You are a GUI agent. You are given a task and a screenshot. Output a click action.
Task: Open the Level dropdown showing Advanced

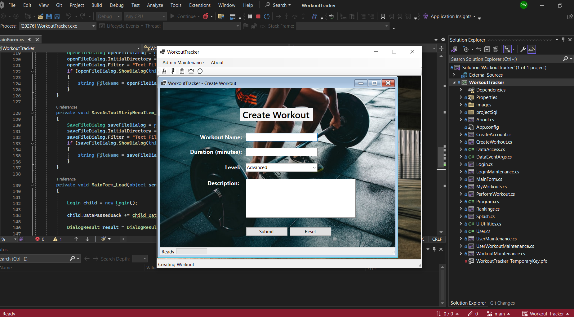[314, 167]
